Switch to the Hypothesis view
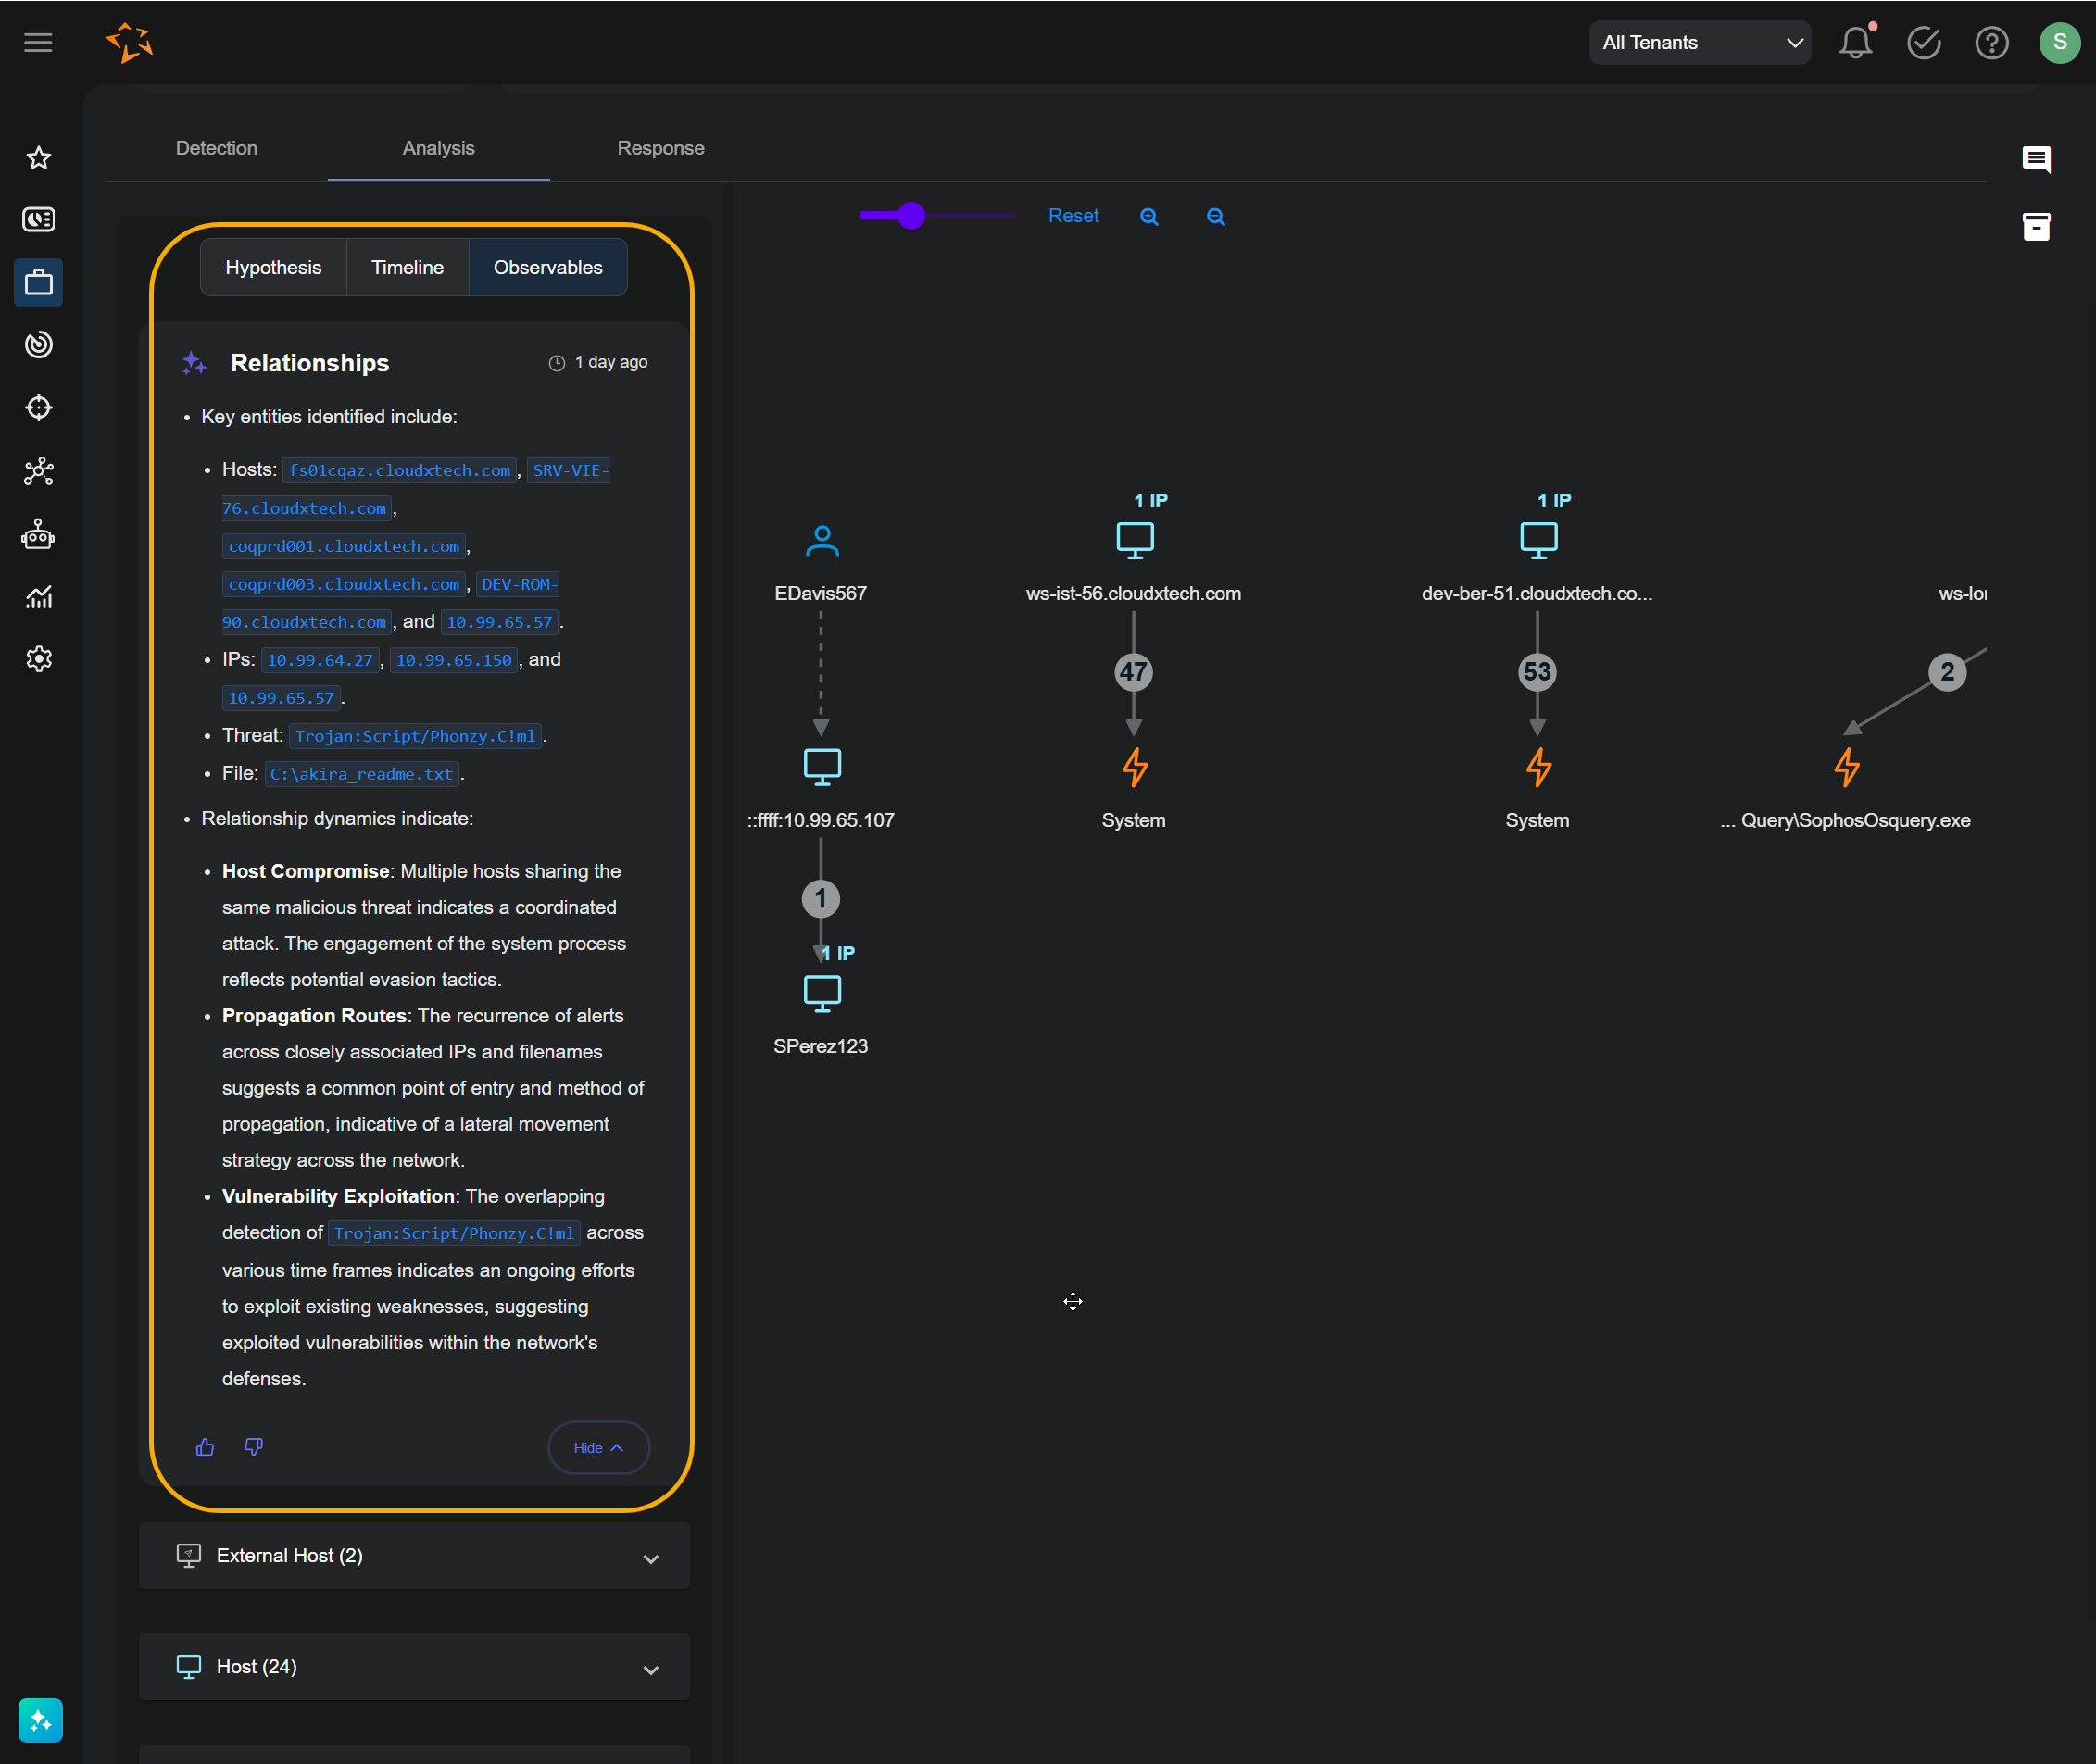 [273, 267]
